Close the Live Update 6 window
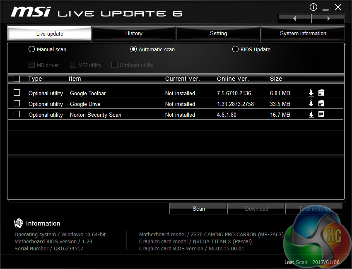The image size is (352, 269). point(338,7)
